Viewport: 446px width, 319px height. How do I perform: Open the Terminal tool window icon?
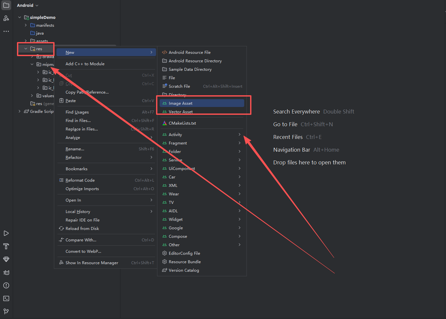(6, 298)
